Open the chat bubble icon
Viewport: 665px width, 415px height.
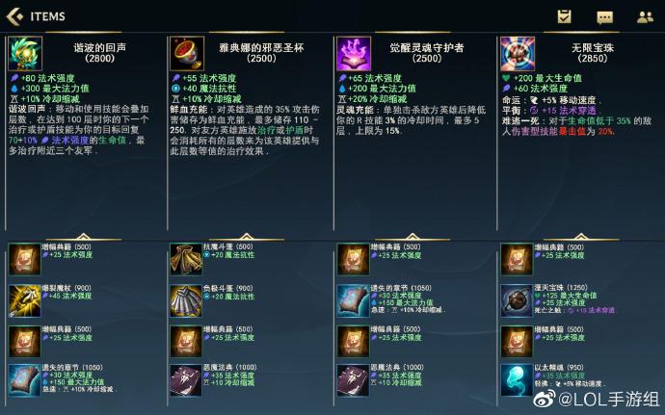(604, 17)
